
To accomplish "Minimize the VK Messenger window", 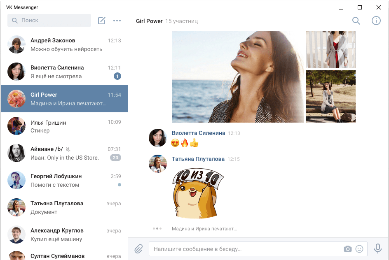I will [341, 7].
